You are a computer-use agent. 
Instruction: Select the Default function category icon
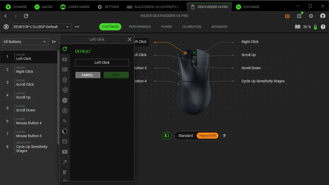(65, 49)
